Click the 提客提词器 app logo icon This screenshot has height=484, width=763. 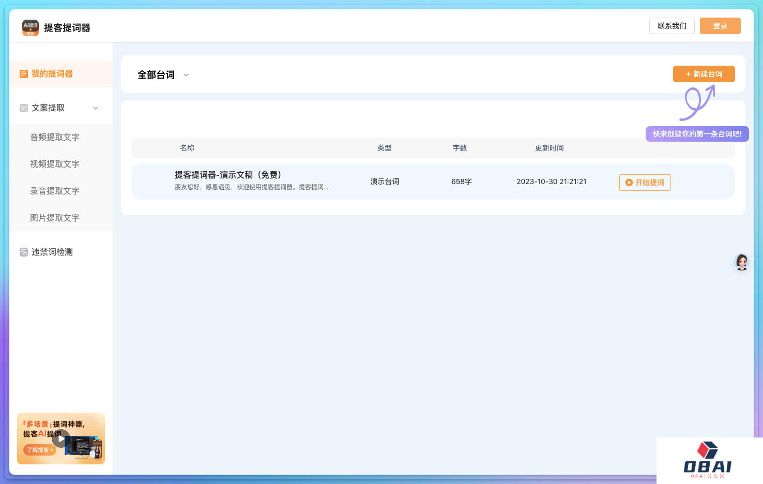30,28
